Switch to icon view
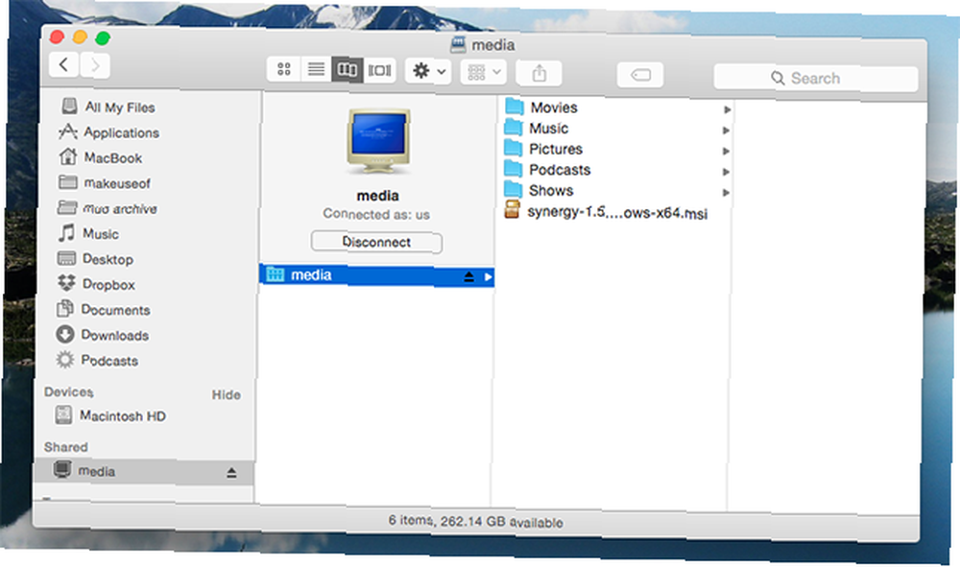960x567 pixels. [x=283, y=69]
